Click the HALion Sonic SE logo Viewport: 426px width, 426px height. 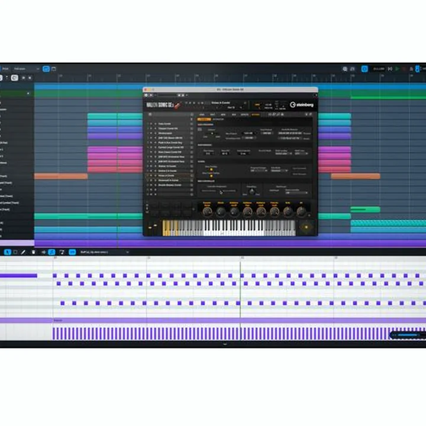[x=163, y=105]
